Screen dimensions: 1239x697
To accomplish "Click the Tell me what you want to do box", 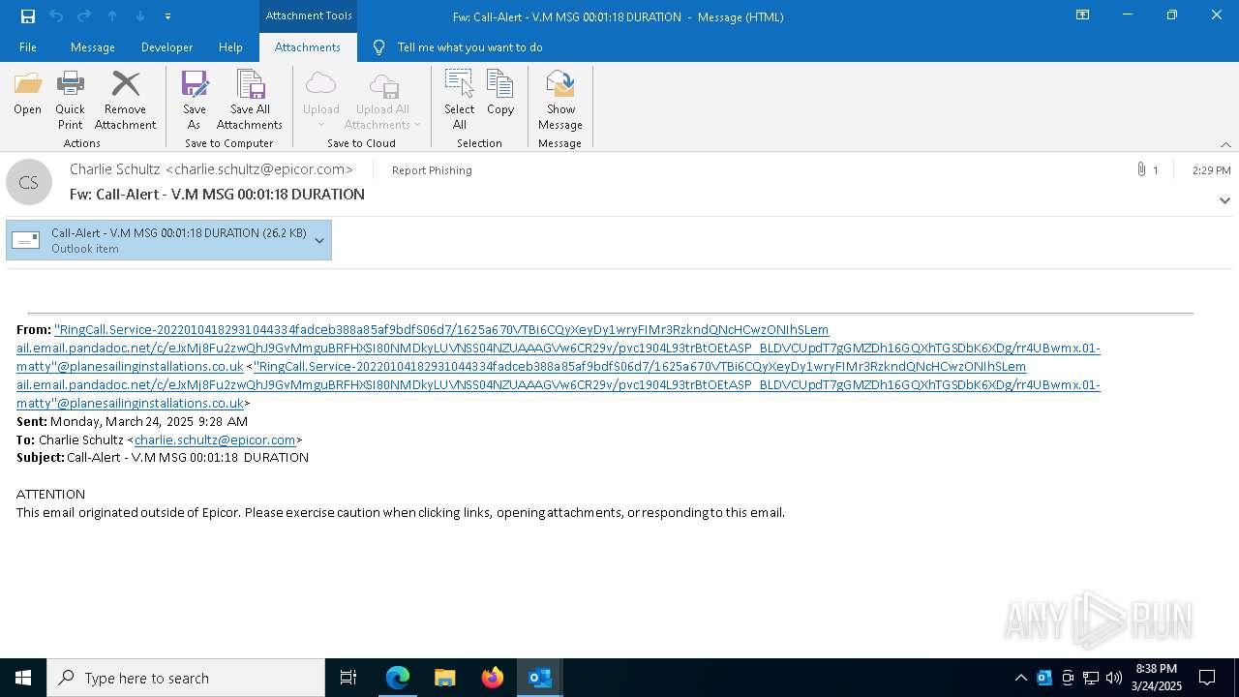I will 469,46.
